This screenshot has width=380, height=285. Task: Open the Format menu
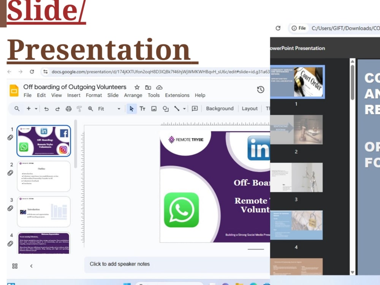(x=94, y=95)
